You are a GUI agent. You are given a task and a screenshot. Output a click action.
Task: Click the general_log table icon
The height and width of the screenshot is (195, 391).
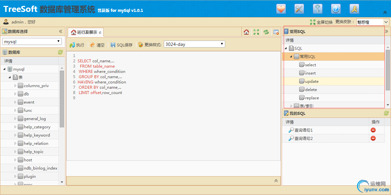point(20,118)
